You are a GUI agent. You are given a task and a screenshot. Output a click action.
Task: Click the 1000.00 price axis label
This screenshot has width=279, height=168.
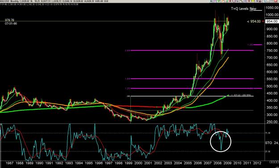click(x=272, y=15)
